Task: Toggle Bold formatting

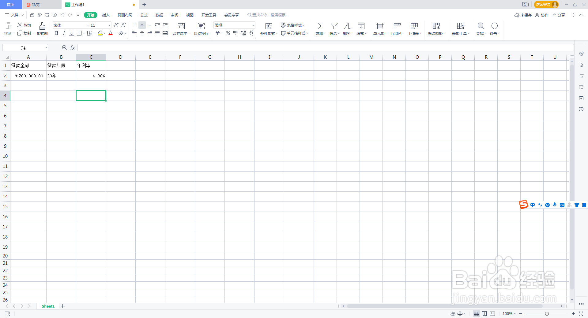Action: coord(56,33)
